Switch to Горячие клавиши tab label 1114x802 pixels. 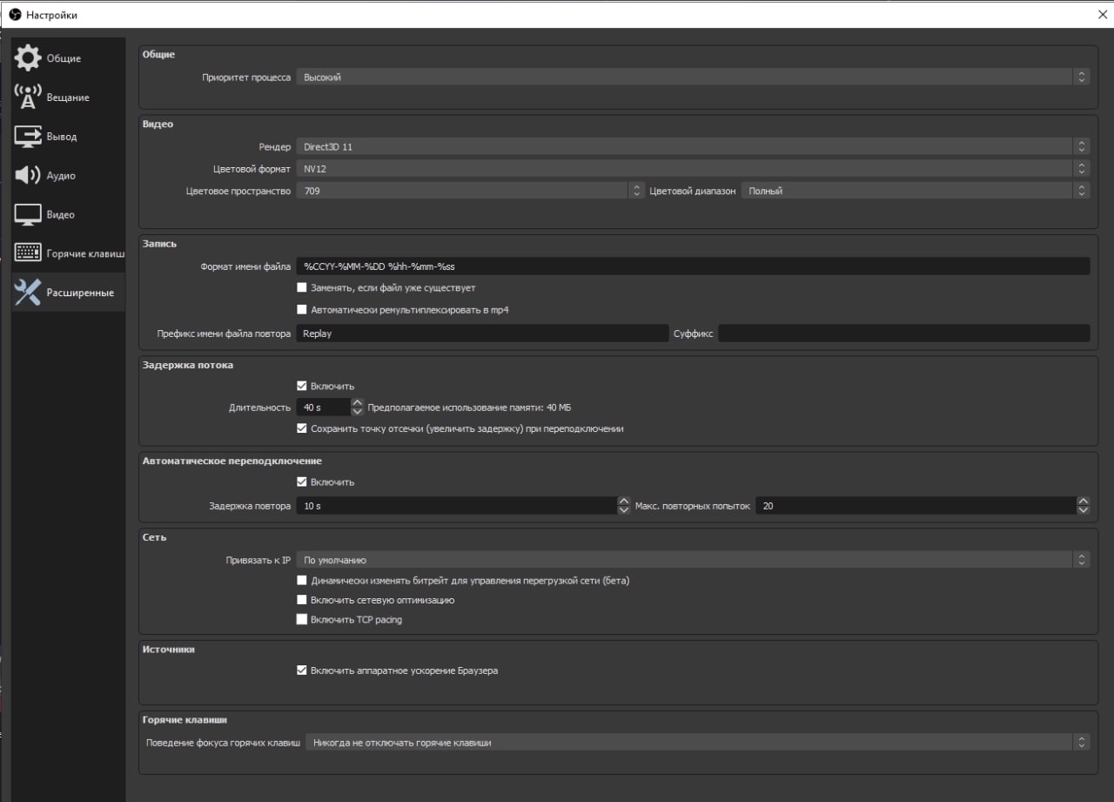[85, 254]
